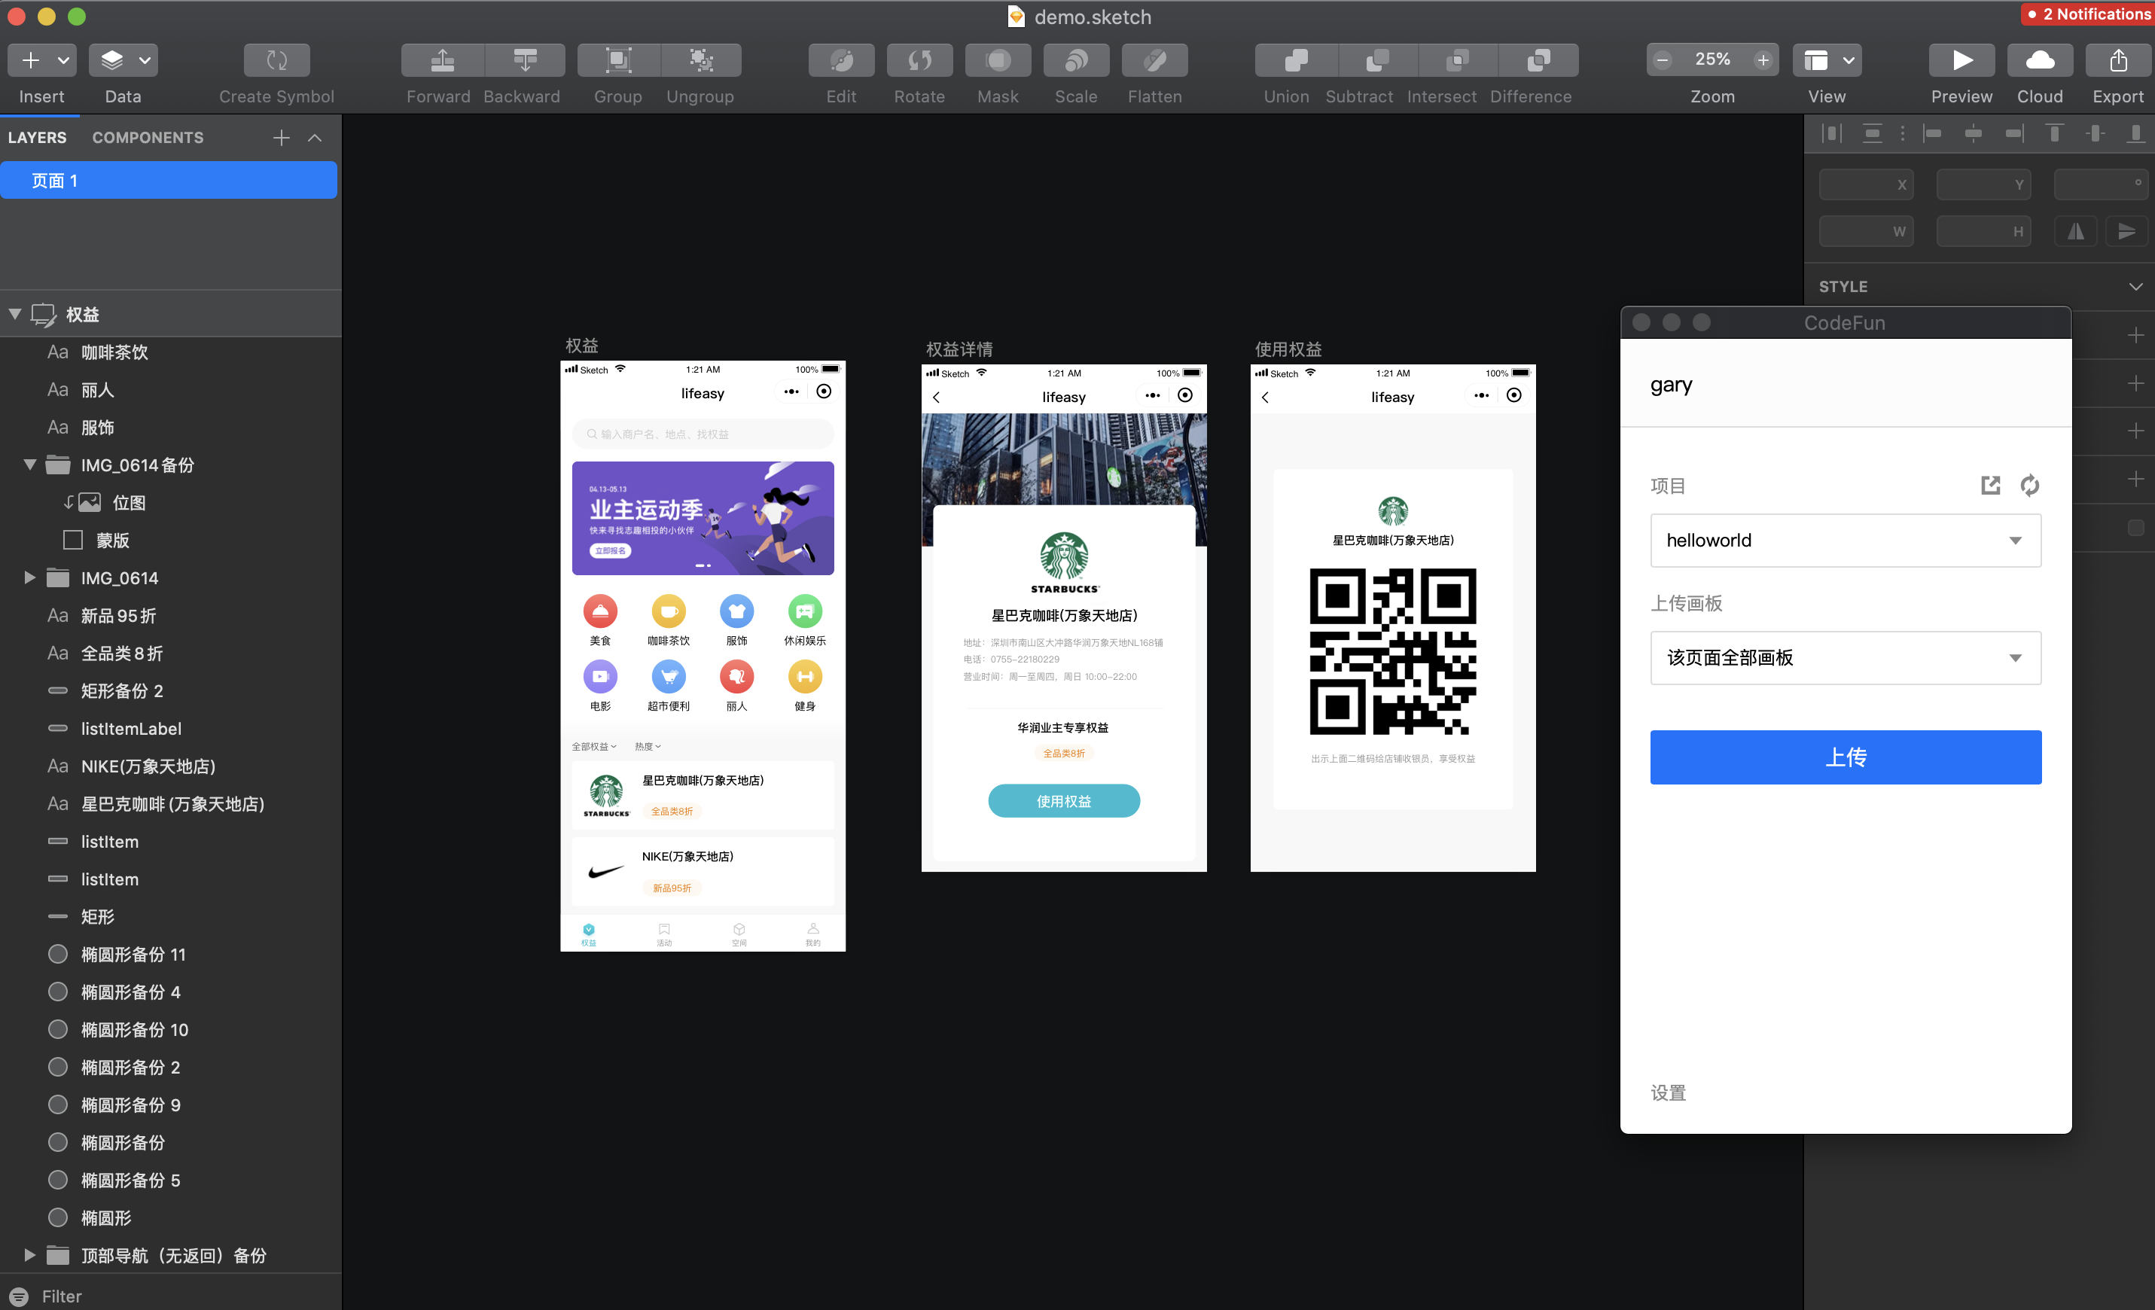The width and height of the screenshot is (2155, 1310).
Task: Open the Preview play button
Action: [1961, 60]
